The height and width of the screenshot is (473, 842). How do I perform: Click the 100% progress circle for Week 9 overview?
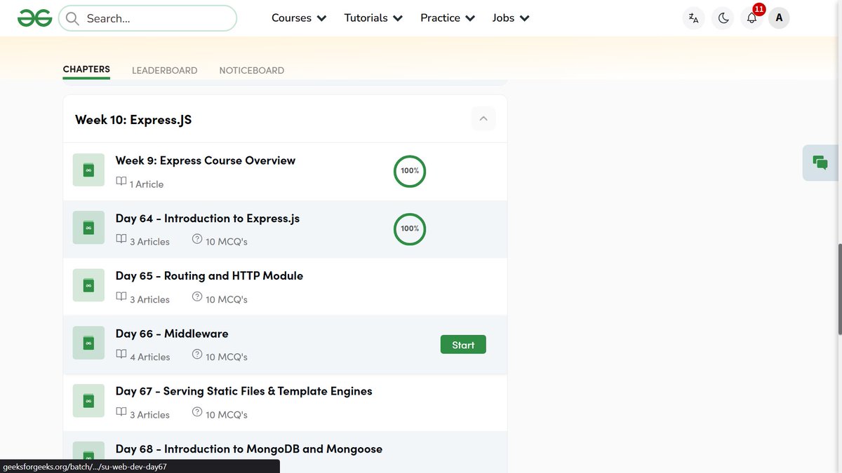tap(409, 170)
